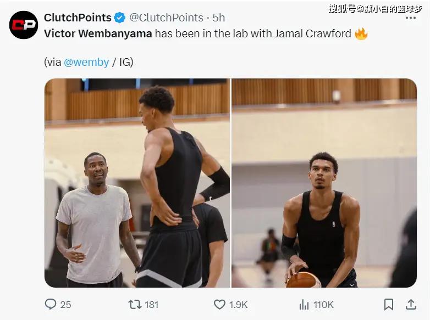Open view analytics bar chart icon
Screen dimensions: 430x320
[304, 304]
